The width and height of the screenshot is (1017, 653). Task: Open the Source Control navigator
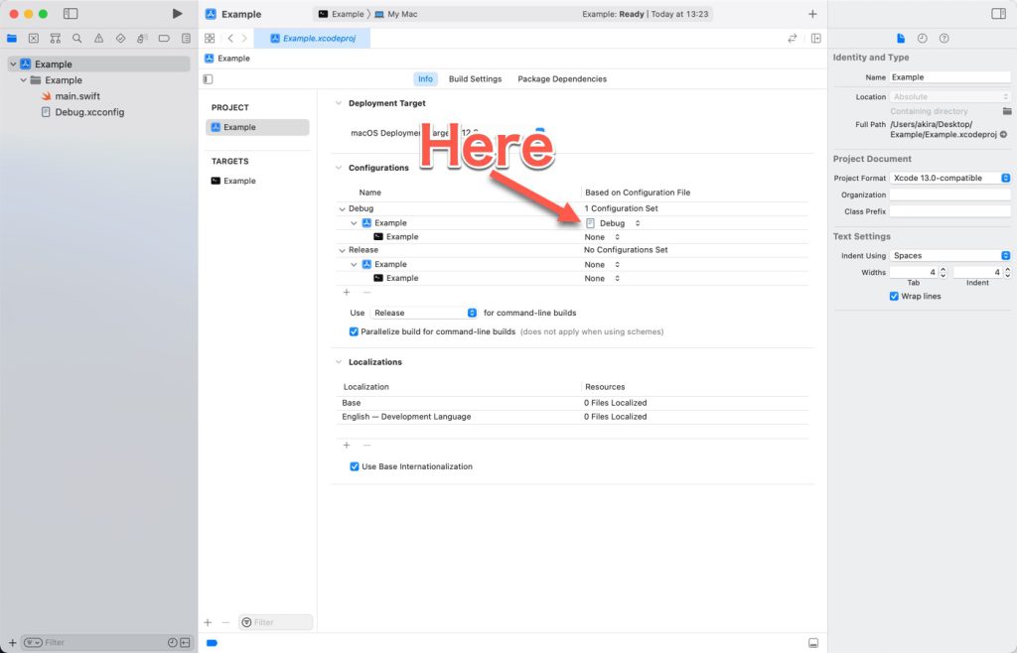(34, 39)
